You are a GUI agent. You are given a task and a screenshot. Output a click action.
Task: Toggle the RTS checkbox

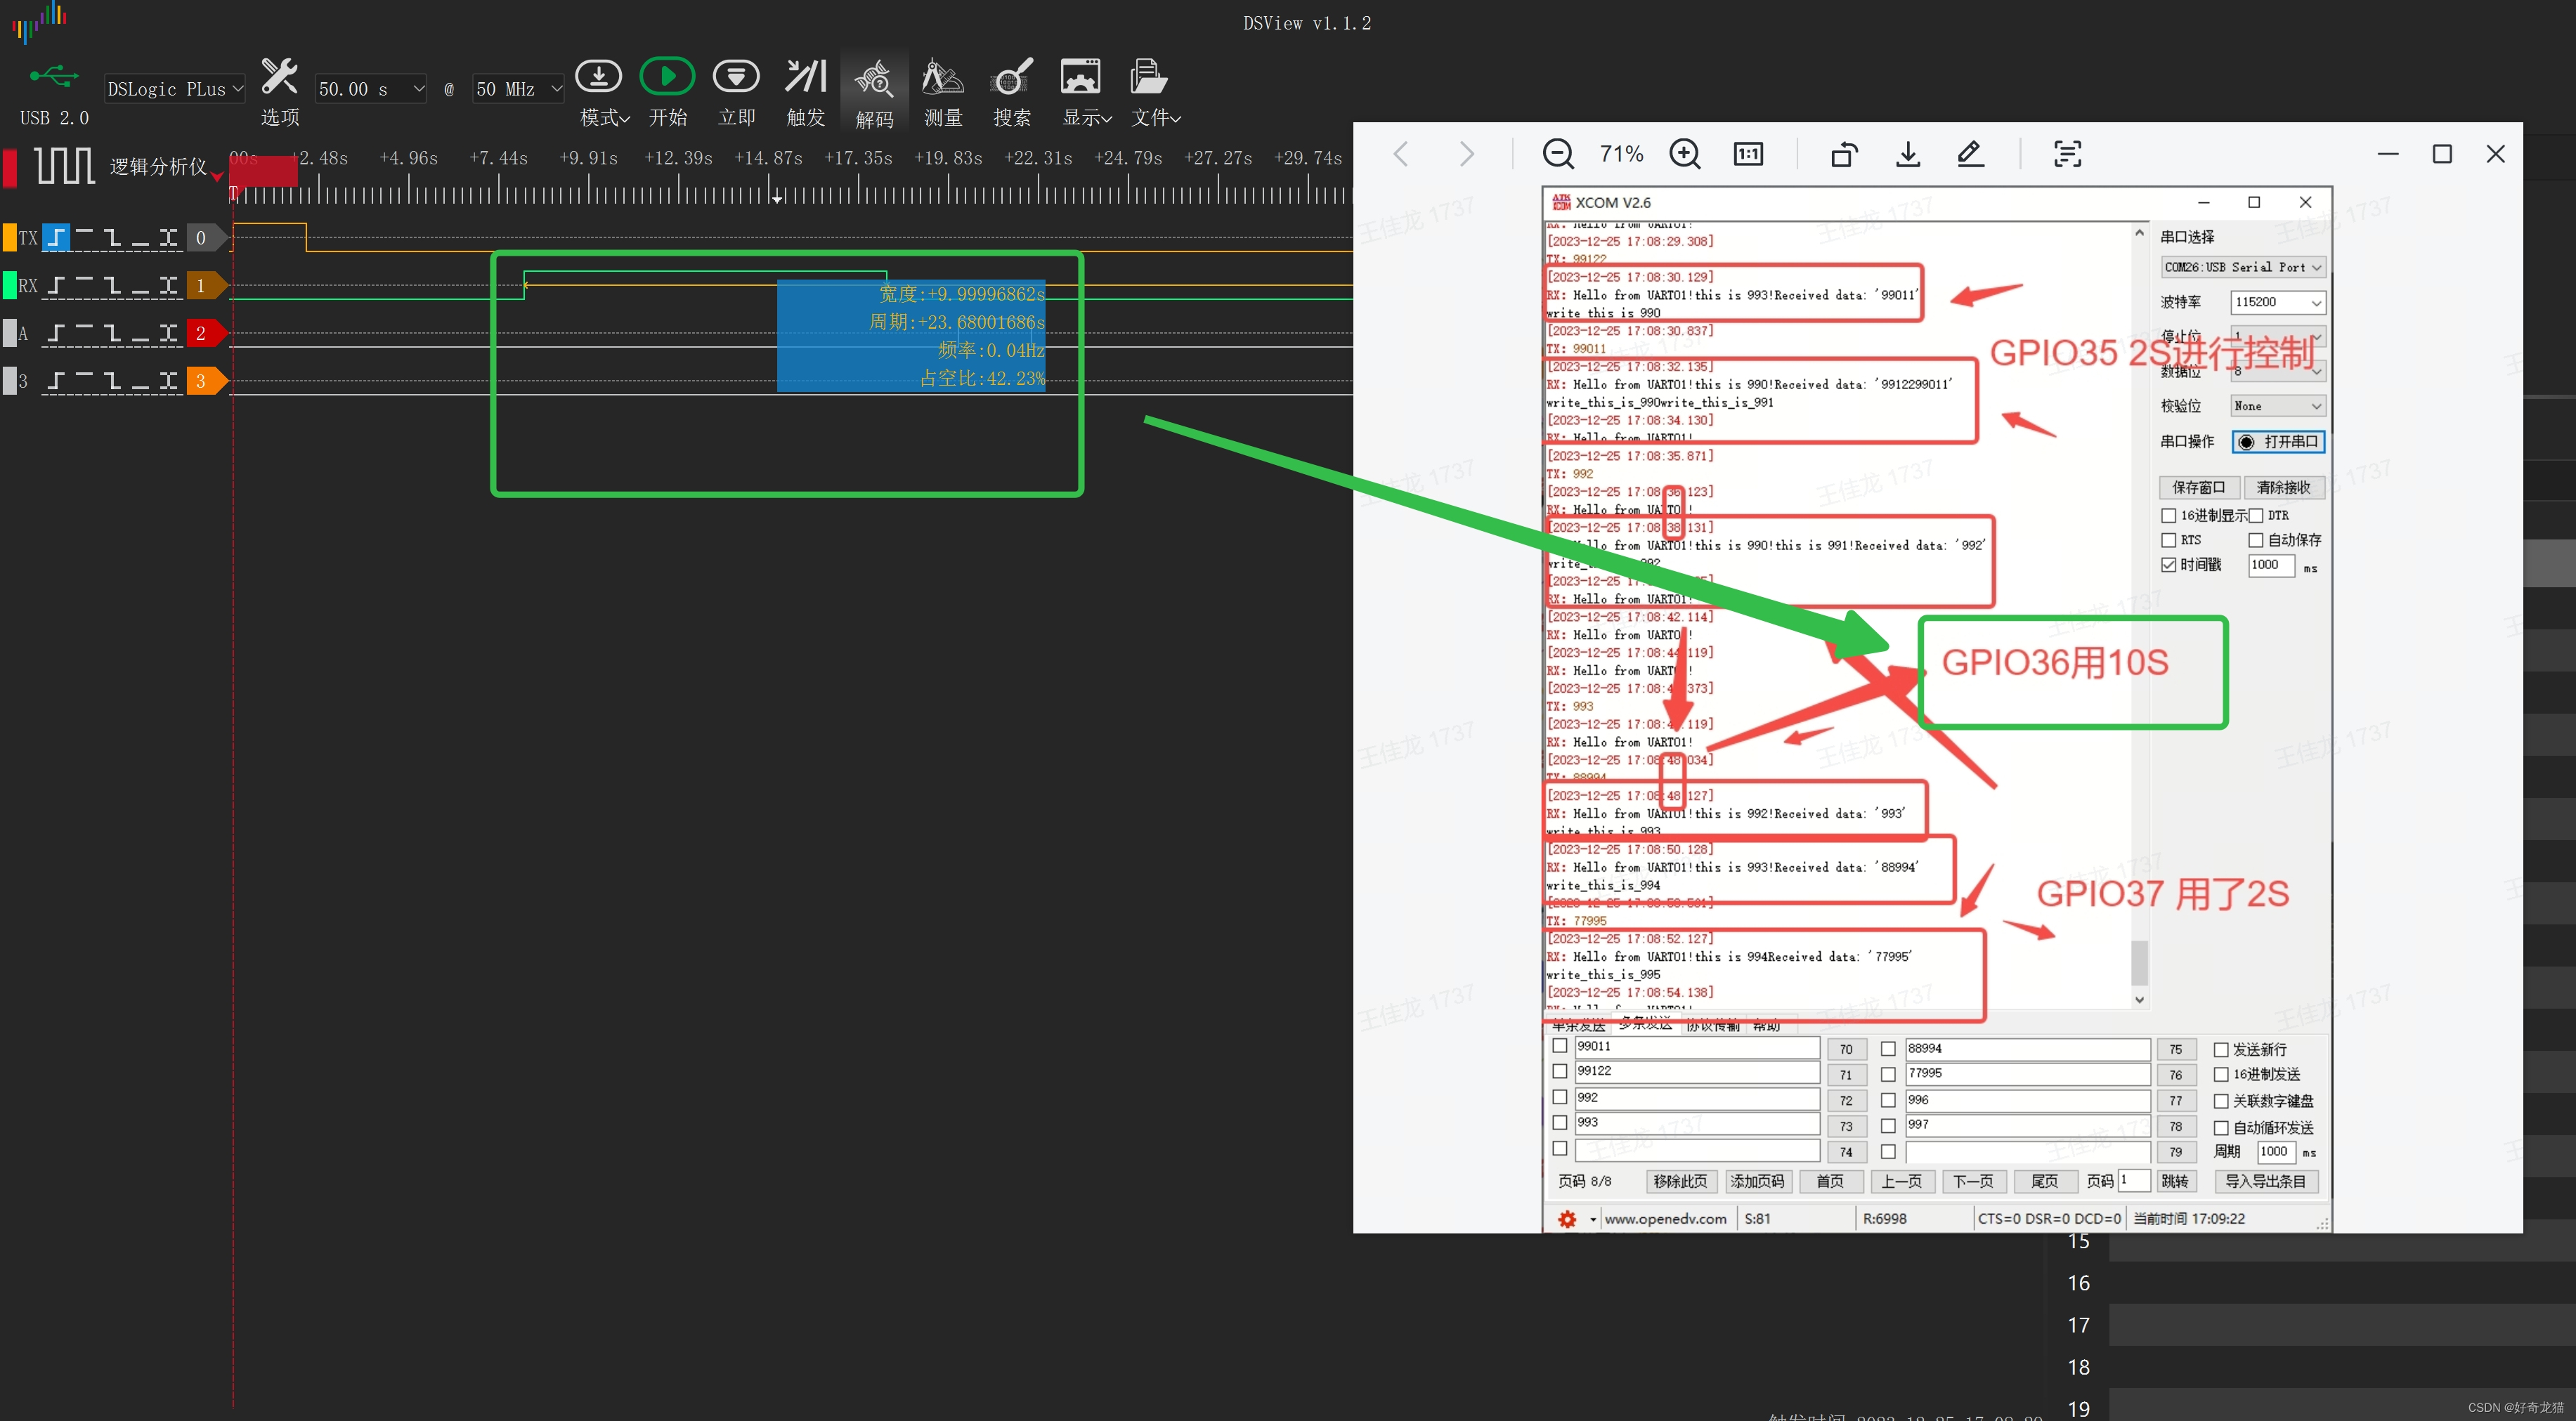2168,541
